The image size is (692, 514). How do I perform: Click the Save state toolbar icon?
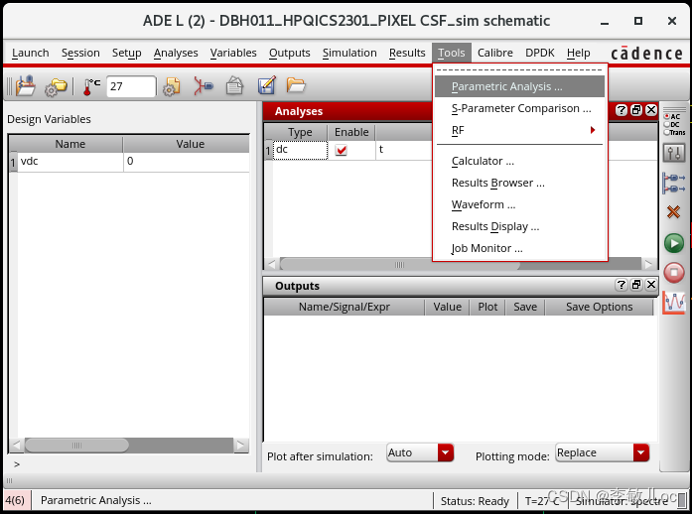[x=25, y=85]
